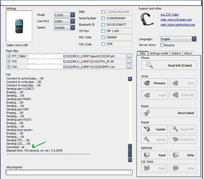Uncheck the PTT_TABLE flash file checkbox

[9, 56]
